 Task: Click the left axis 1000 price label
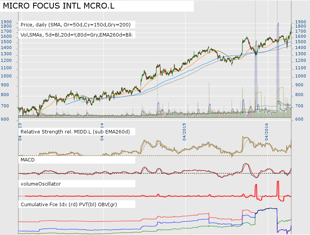[6, 76]
